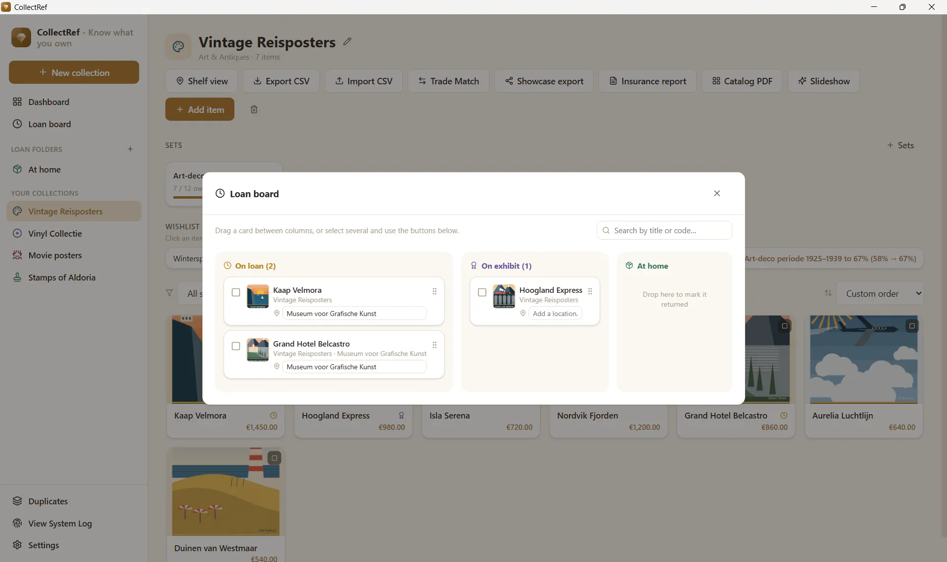The width and height of the screenshot is (947, 562).
Task: Tick the Hoogland Express exhibit card checkbox
Action: click(x=482, y=292)
